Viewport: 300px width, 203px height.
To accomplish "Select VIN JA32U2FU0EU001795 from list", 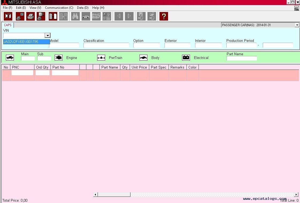I will tap(26, 42).
